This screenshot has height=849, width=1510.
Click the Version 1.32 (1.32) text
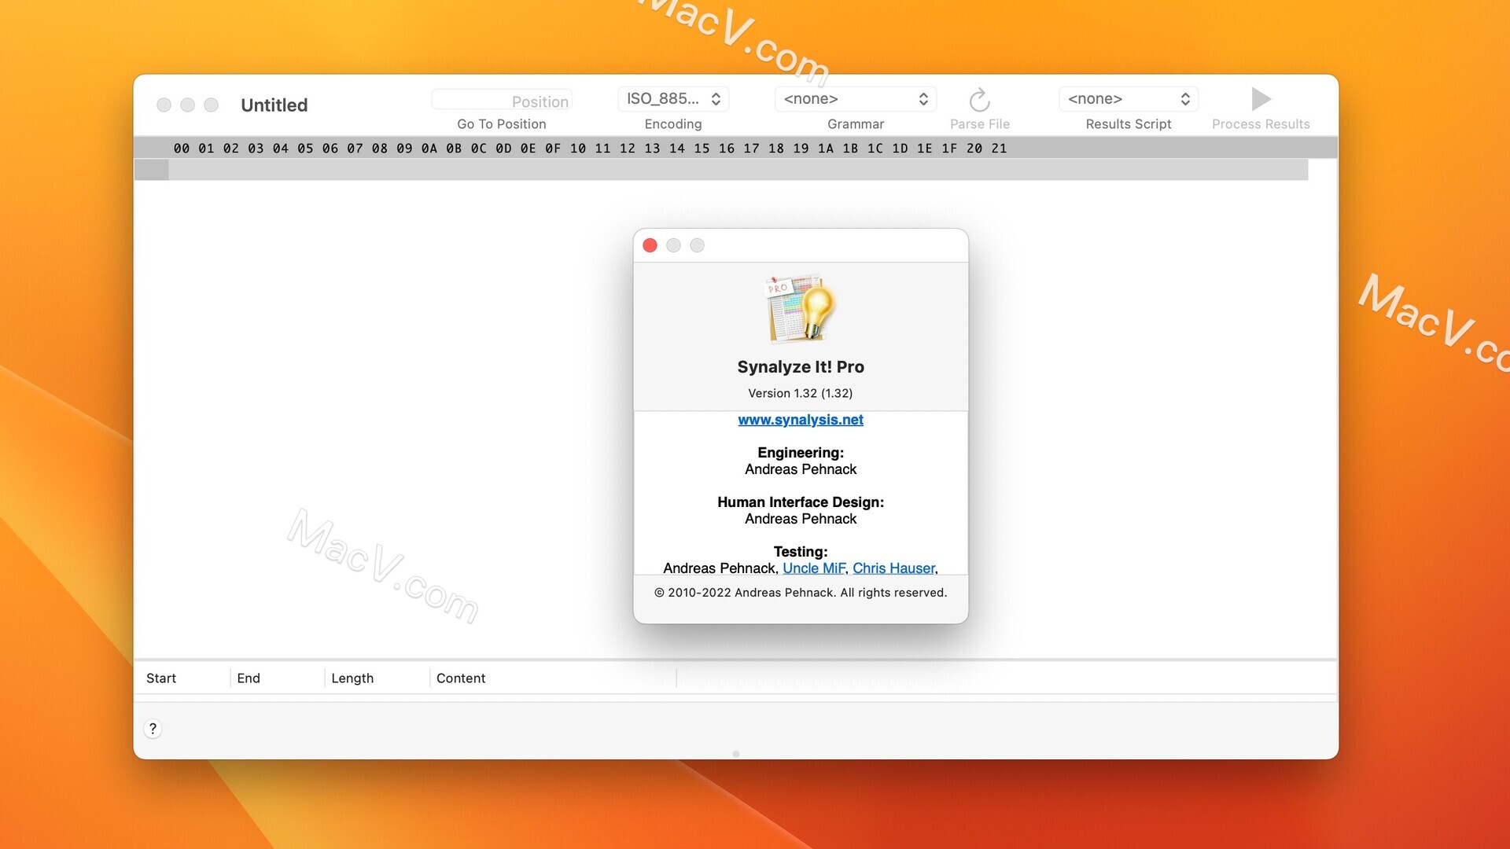(801, 393)
